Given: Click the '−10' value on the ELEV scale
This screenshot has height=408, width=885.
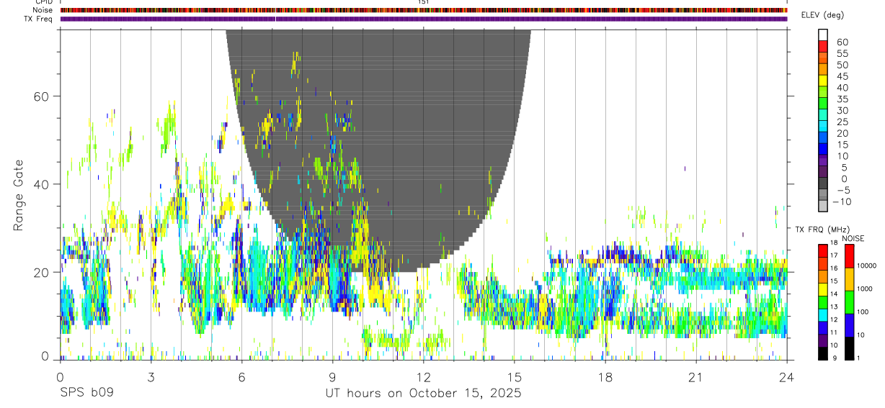Looking at the screenshot, I should (x=842, y=202).
